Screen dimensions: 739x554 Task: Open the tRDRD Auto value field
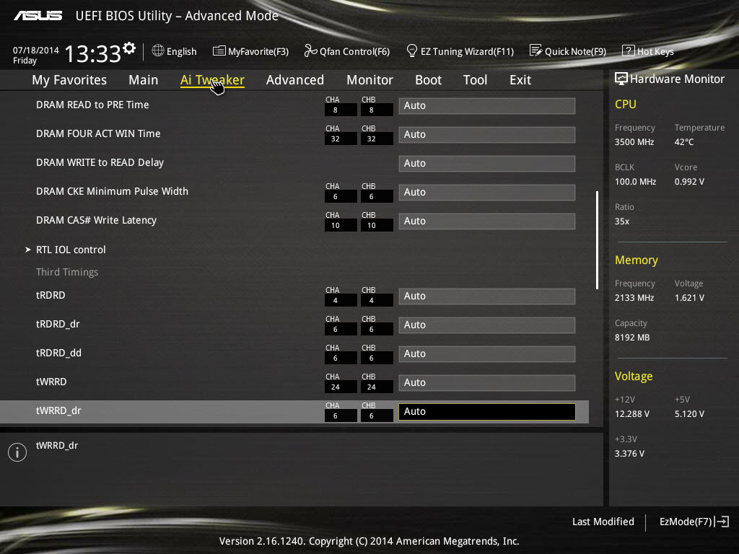pyautogui.click(x=487, y=296)
